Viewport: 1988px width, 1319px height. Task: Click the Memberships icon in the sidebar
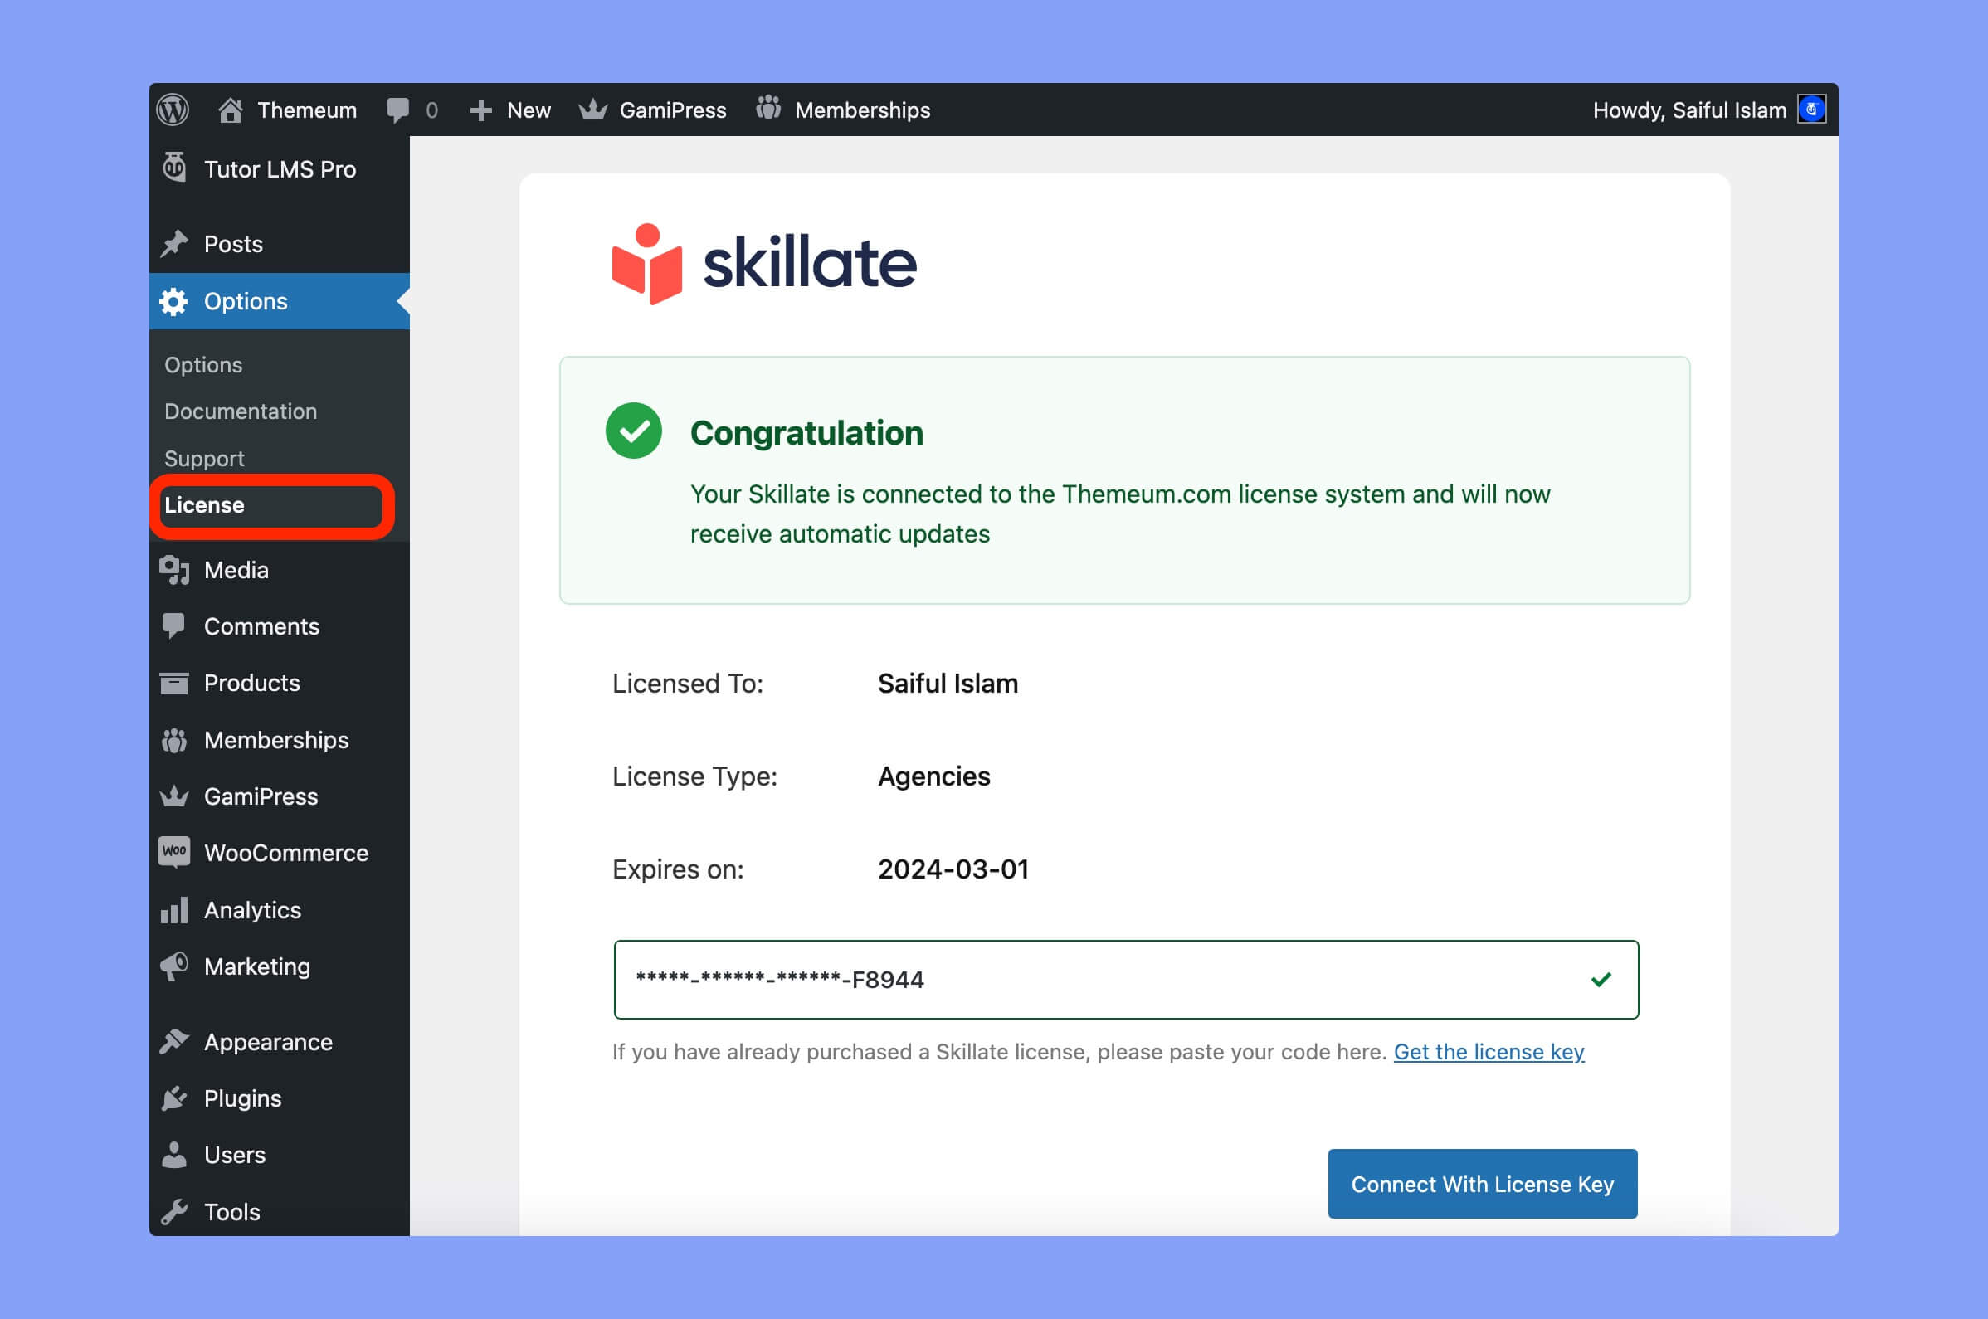174,740
